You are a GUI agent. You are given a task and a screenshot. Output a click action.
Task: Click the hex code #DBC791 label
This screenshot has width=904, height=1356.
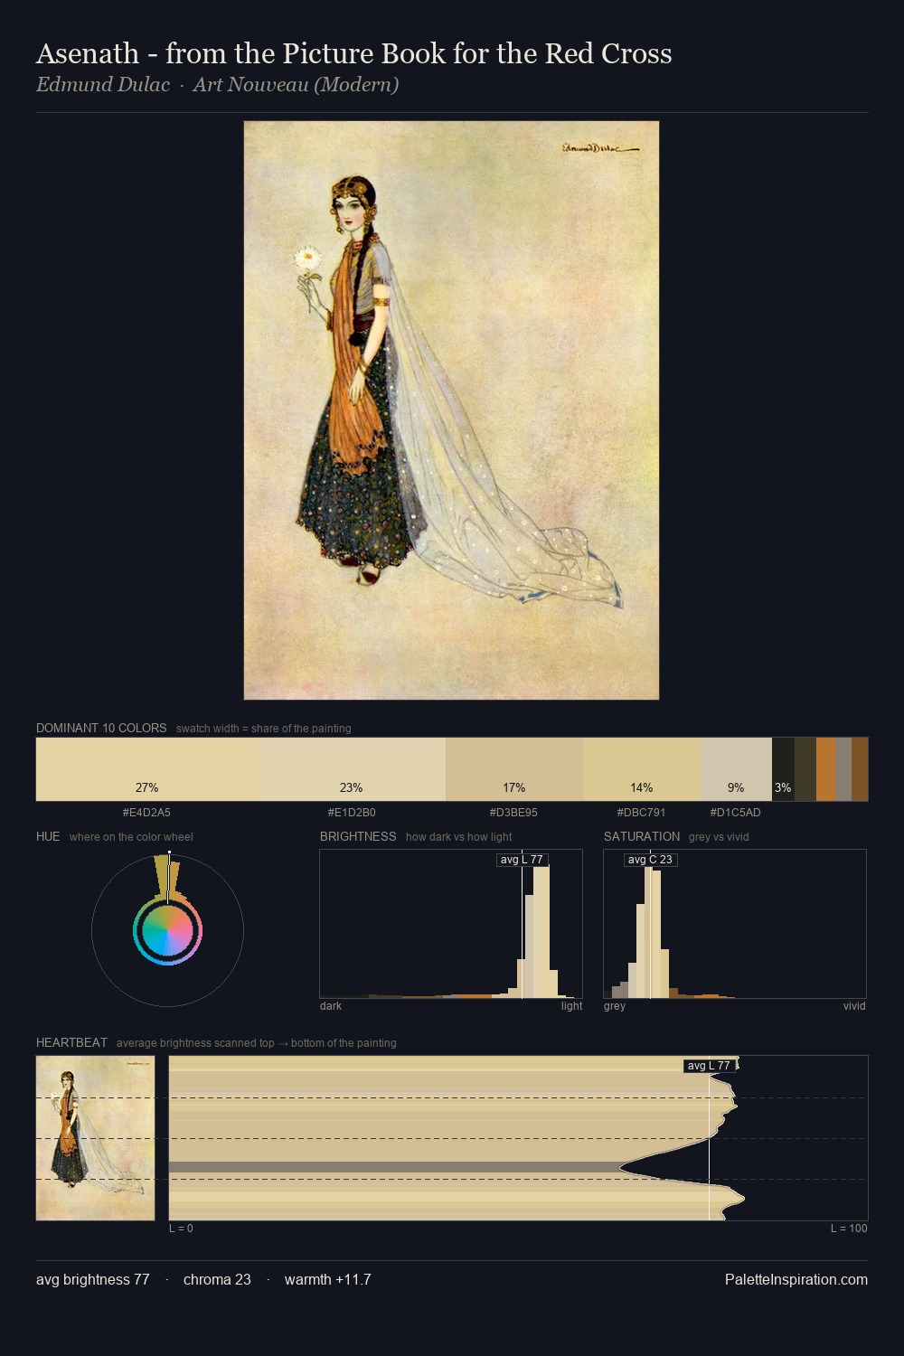[642, 813]
